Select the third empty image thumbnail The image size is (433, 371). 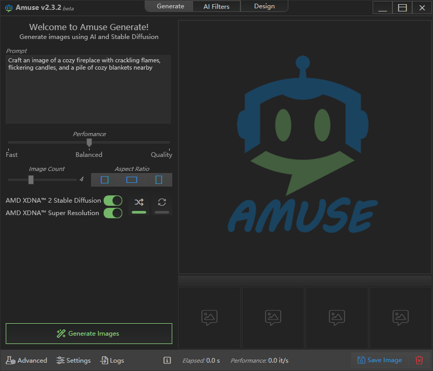(x=337, y=318)
